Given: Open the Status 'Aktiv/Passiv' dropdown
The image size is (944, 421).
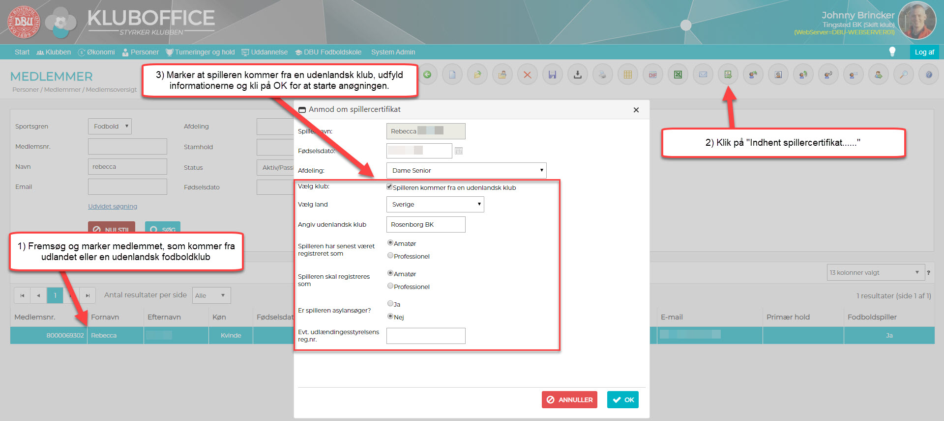Looking at the screenshot, I should pyautogui.click(x=275, y=167).
